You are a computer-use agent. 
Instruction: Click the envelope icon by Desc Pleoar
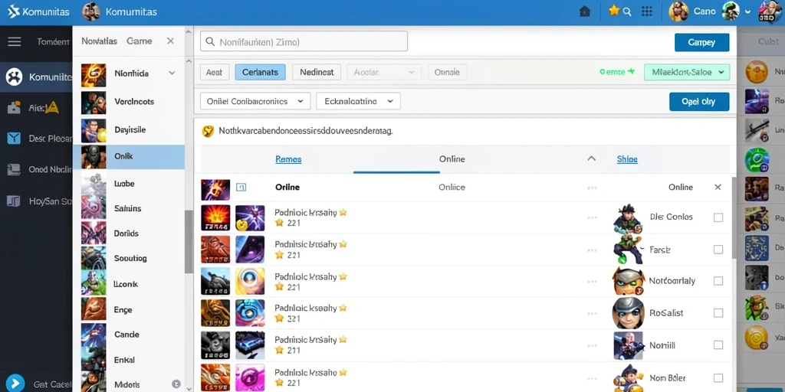pos(14,139)
